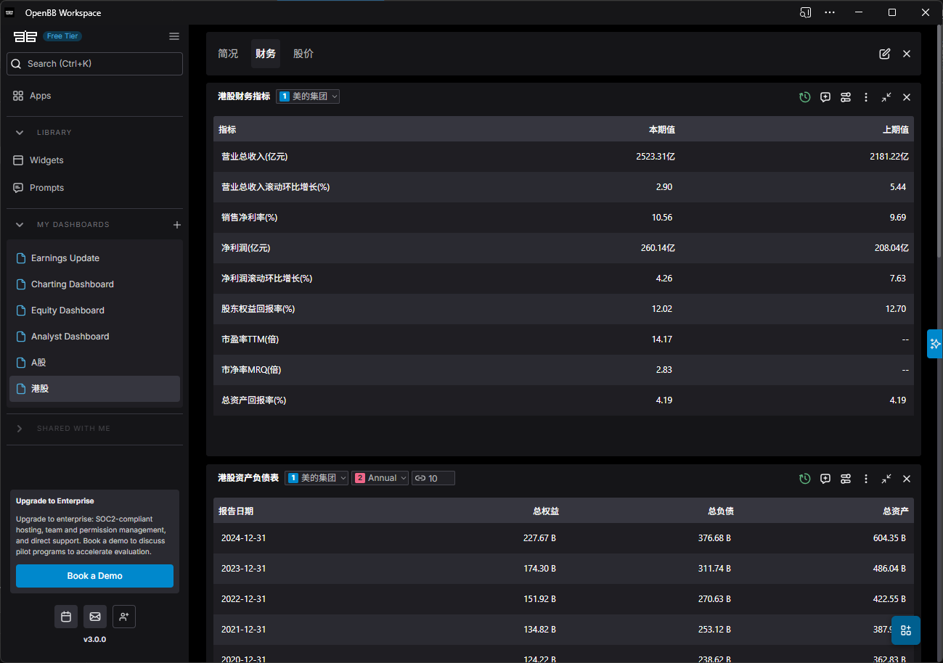Click the Book a Demo button
This screenshot has width=943, height=663.
pos(94,576)
